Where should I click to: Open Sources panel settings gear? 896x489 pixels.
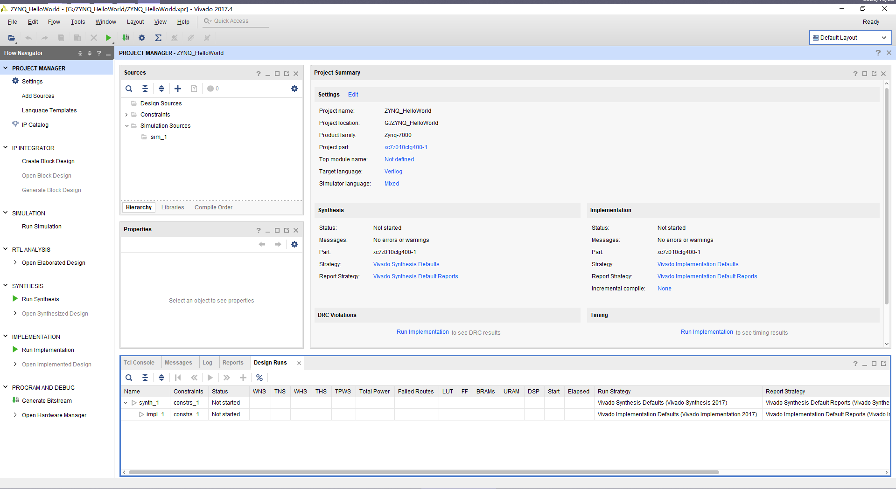coord(294,89)
